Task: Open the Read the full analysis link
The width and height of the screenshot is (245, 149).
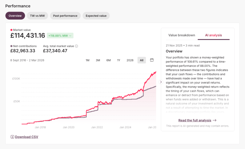Action: click(194, 120)
